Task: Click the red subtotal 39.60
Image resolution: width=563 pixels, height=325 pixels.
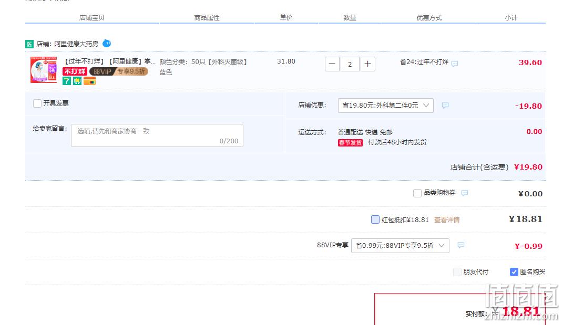Action: [x=530, y=62]
